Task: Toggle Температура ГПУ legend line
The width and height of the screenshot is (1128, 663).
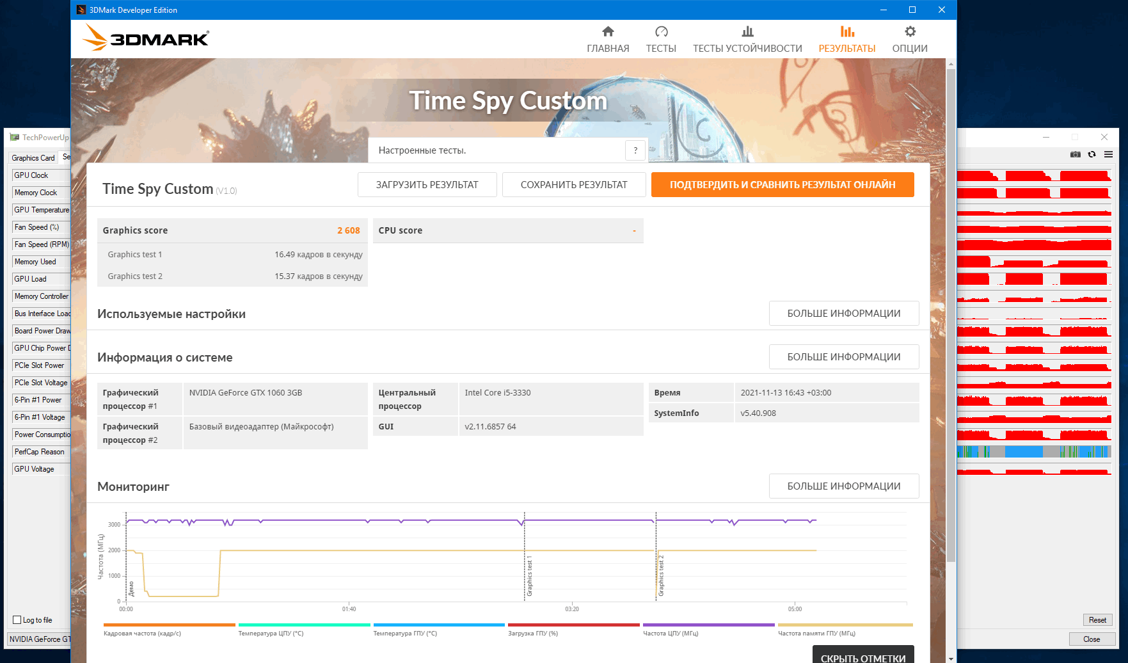Action: click(x=439, y=630)
